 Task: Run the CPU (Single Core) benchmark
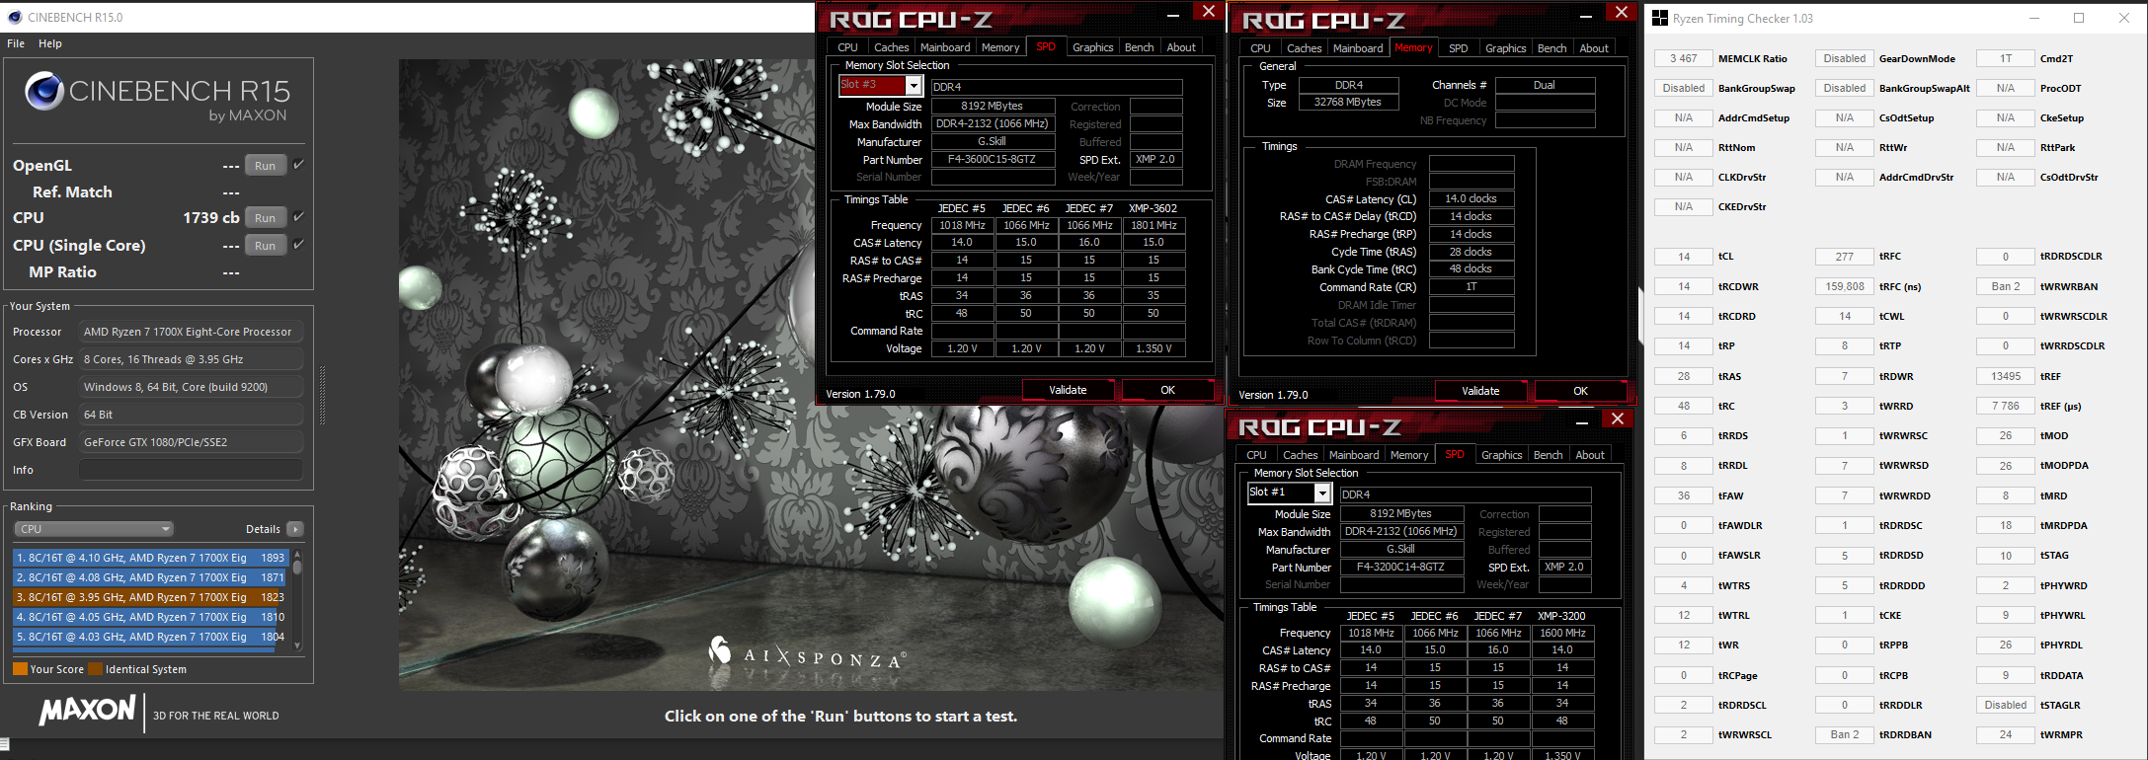pos(266,246)
